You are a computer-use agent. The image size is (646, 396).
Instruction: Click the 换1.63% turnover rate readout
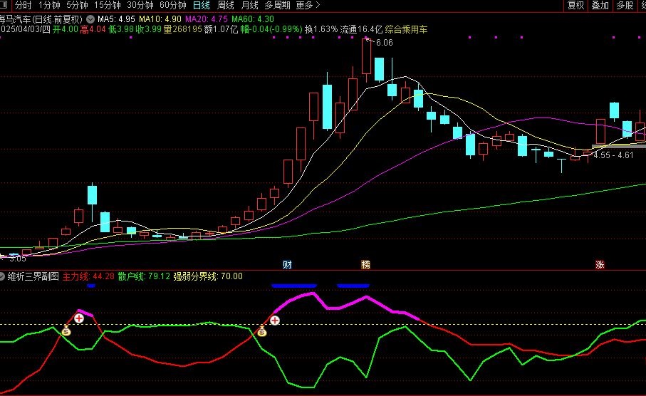pos(321,29)
